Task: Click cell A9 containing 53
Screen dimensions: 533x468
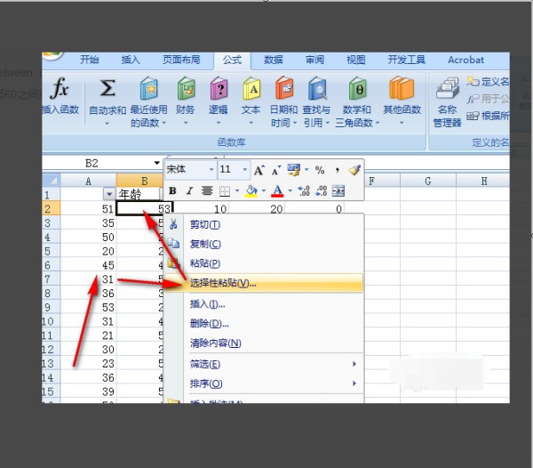Action: coord(88,307)
